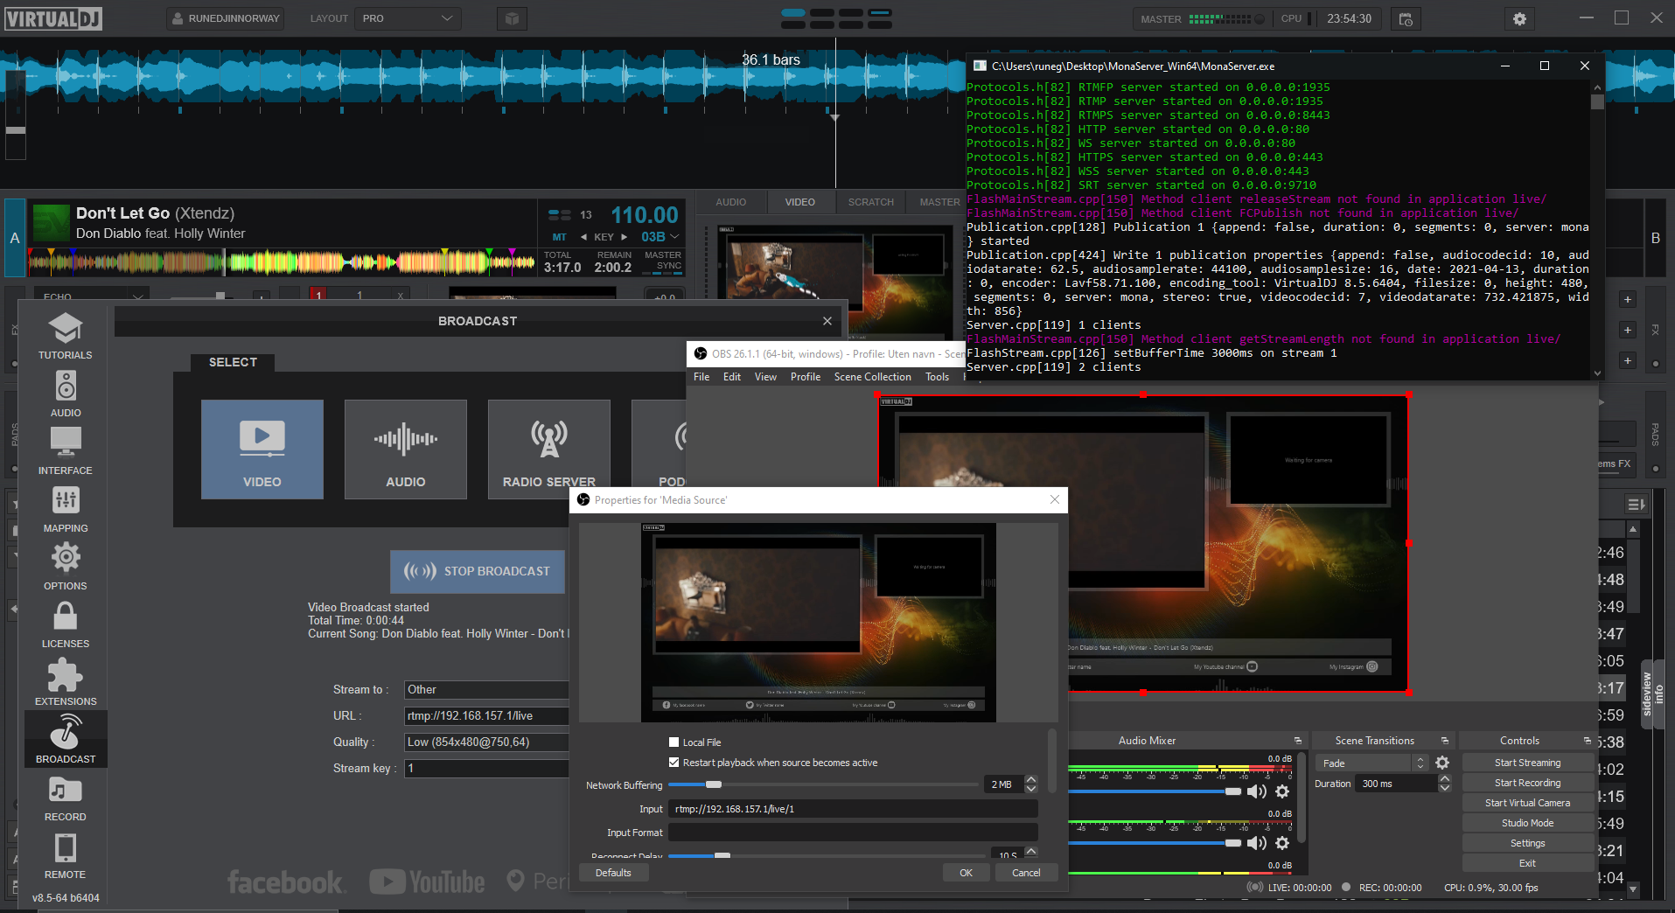This screenshot has width=1675, height=913.
Task: Switch to VirtualDJ Video tab
Action: click(799, 202)
